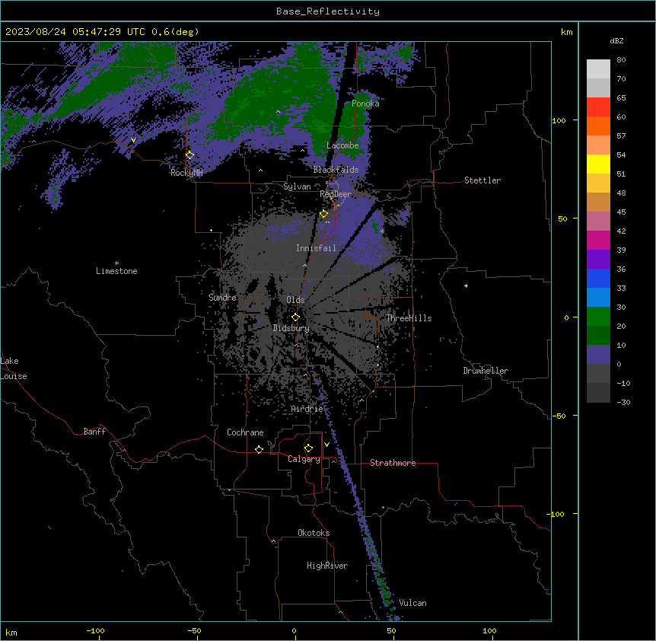Select the dark green 10-20 dBZ legend swatch
Image resolution: width=656 pixels, height=641 pixels.
coord(598,335)
